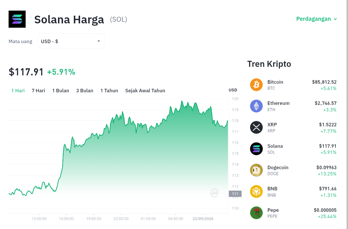Click the XRP logo icon
Viewport: 348px width, 229px height.
pos(256,128)
